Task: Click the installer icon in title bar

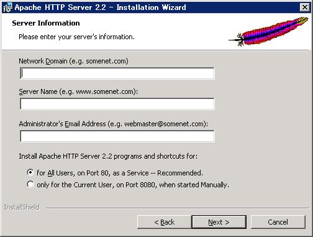Action: pos(8,7)
